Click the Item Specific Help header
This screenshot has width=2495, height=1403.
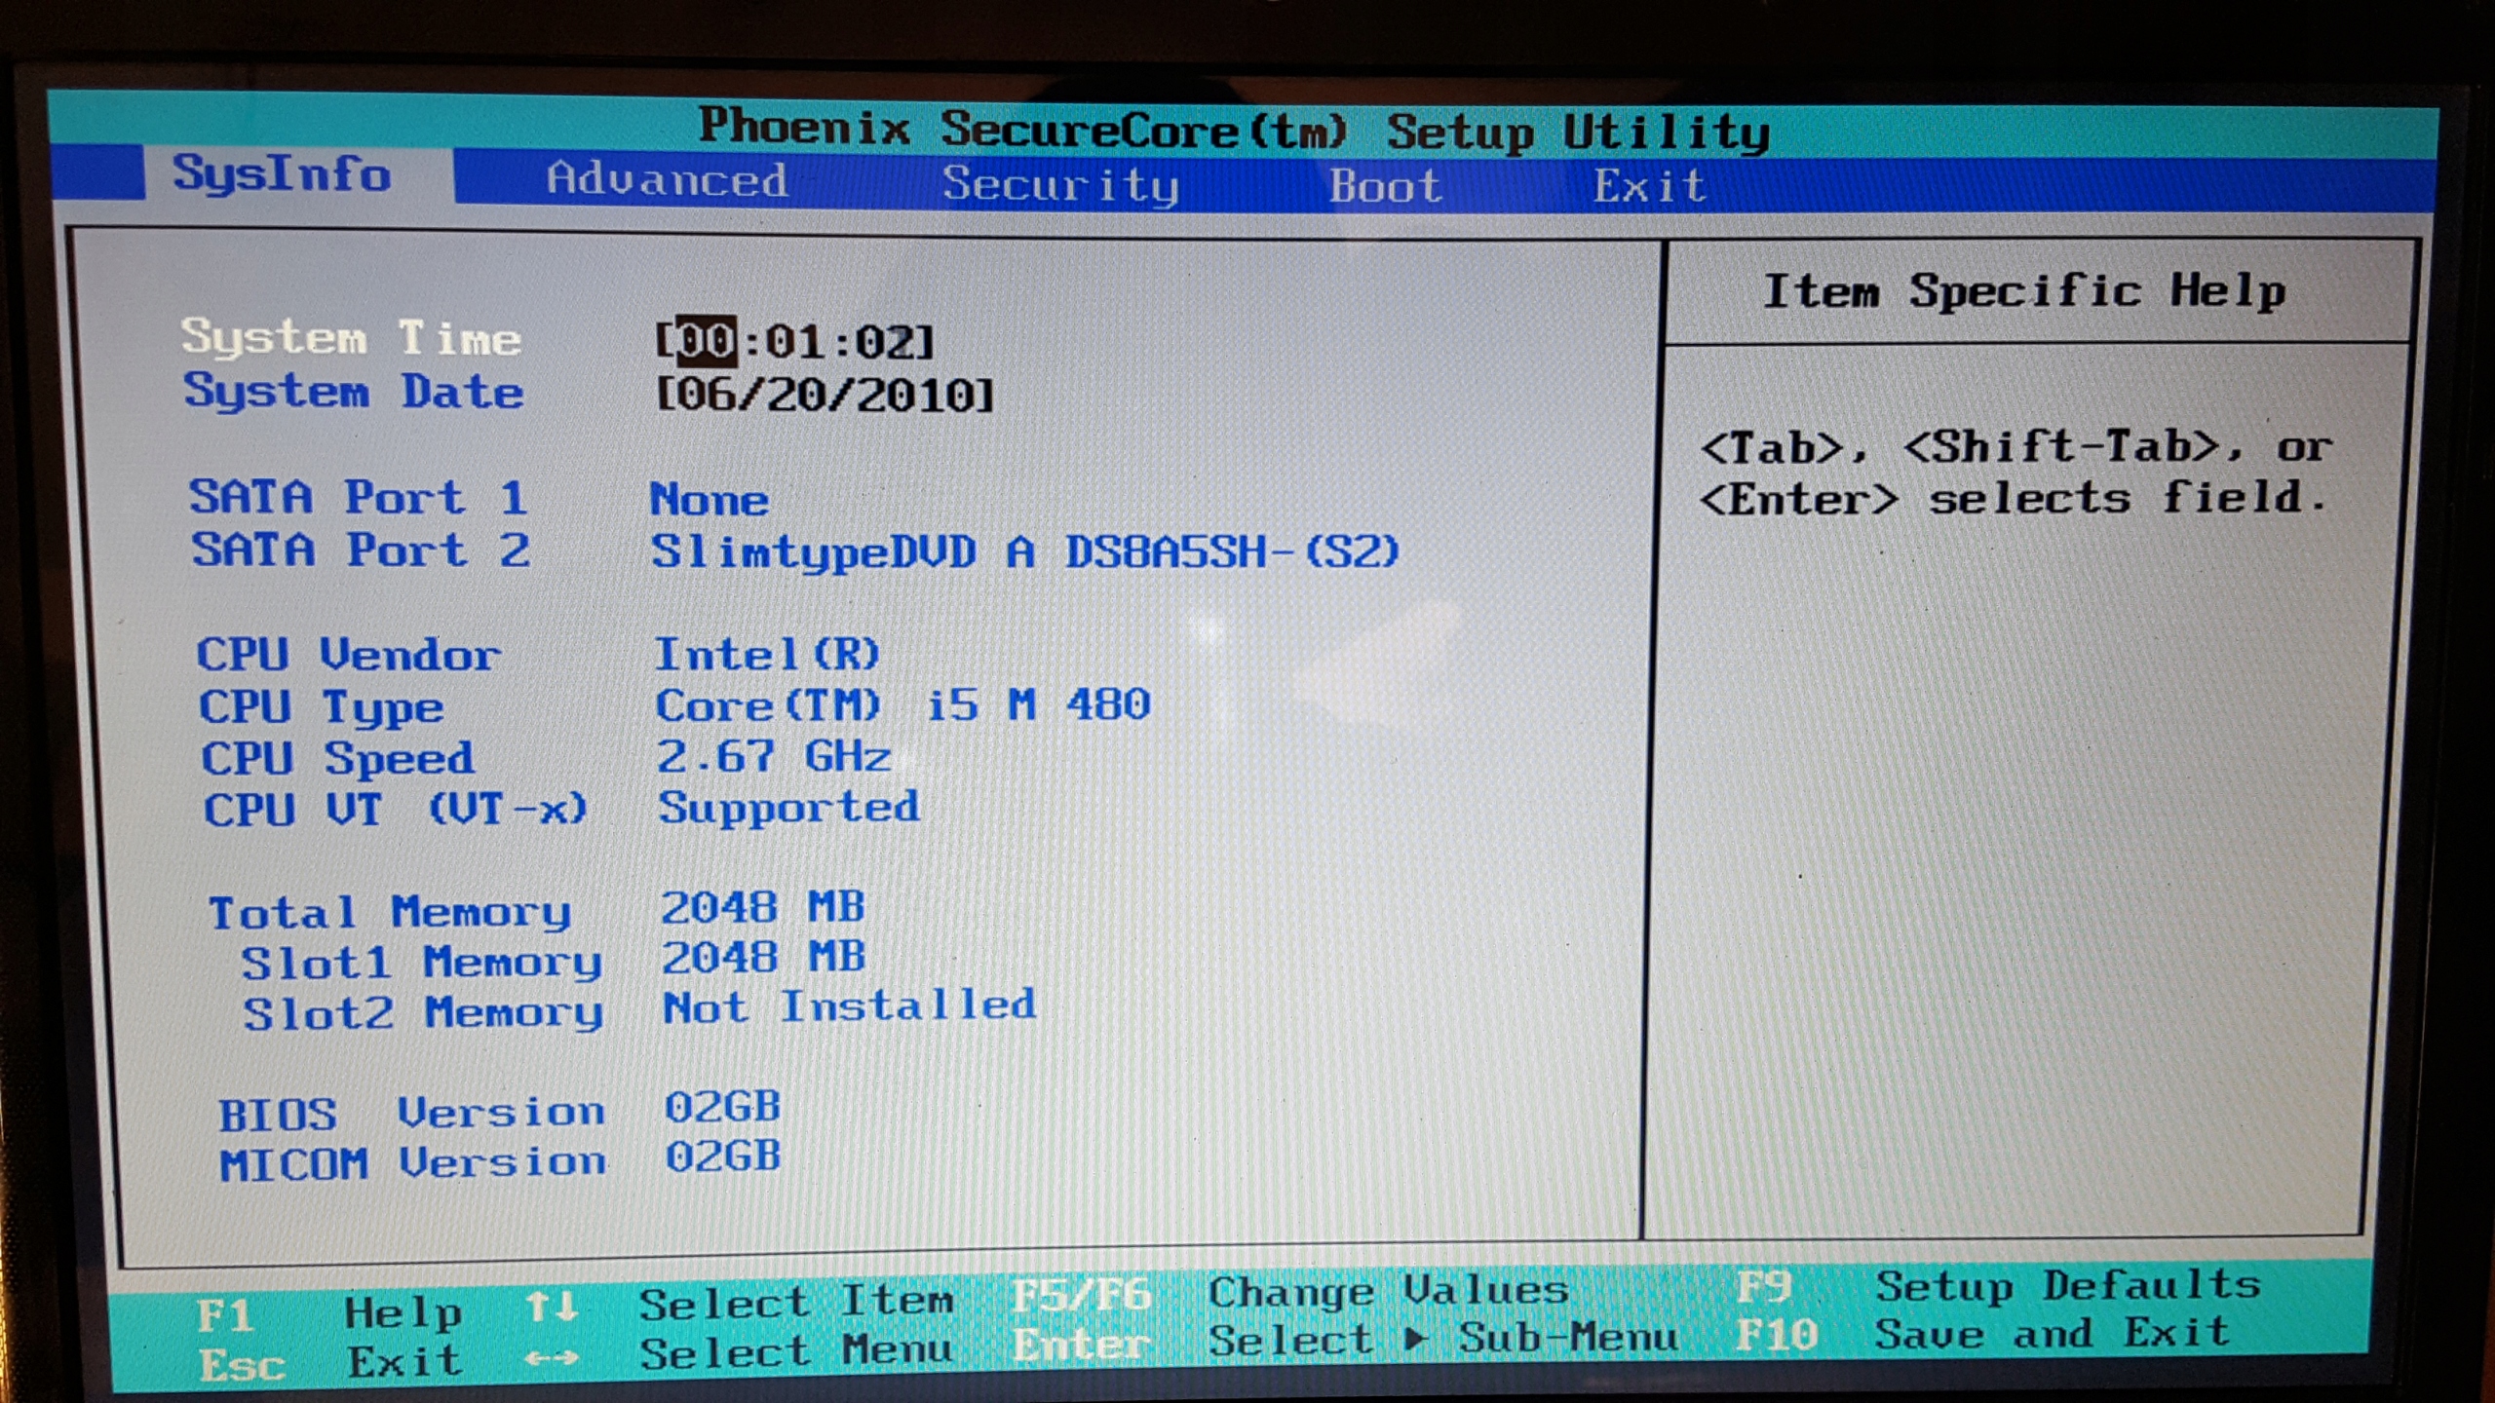(2023, 291)
